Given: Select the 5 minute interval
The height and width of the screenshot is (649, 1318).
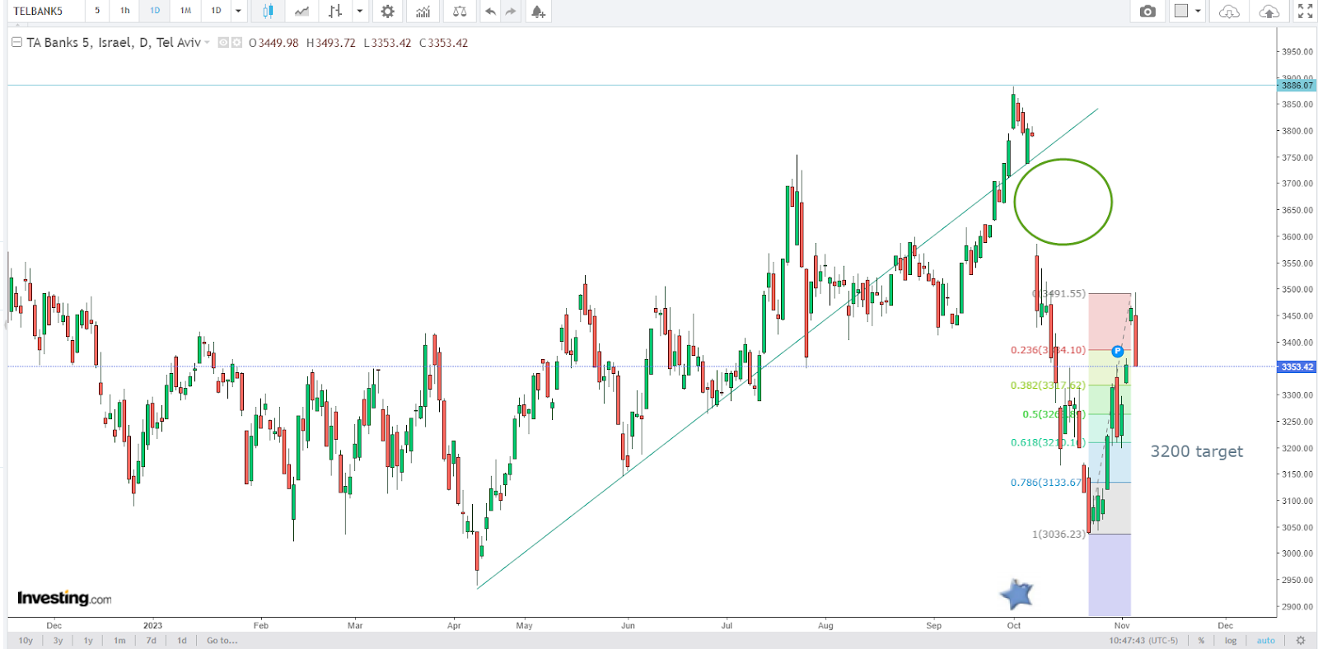Looking at the screenshot, I should coord(97,11).
